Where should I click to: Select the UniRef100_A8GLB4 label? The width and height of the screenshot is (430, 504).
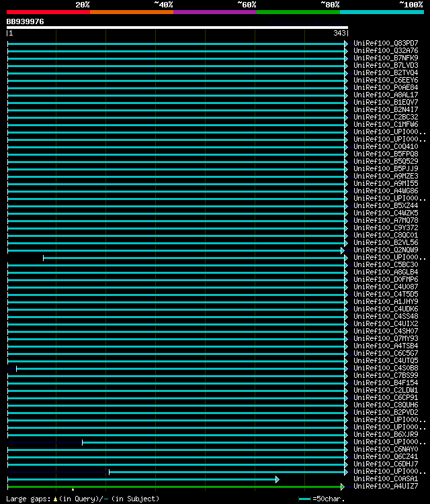click(386, 272)
